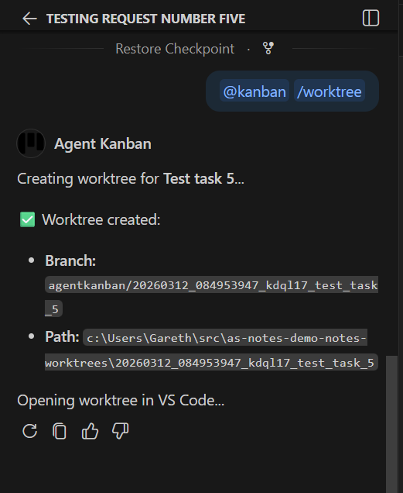403x493 pixels.
Task: Toggle the secondary side bar layout icon
Action: [x=371, y=18]
